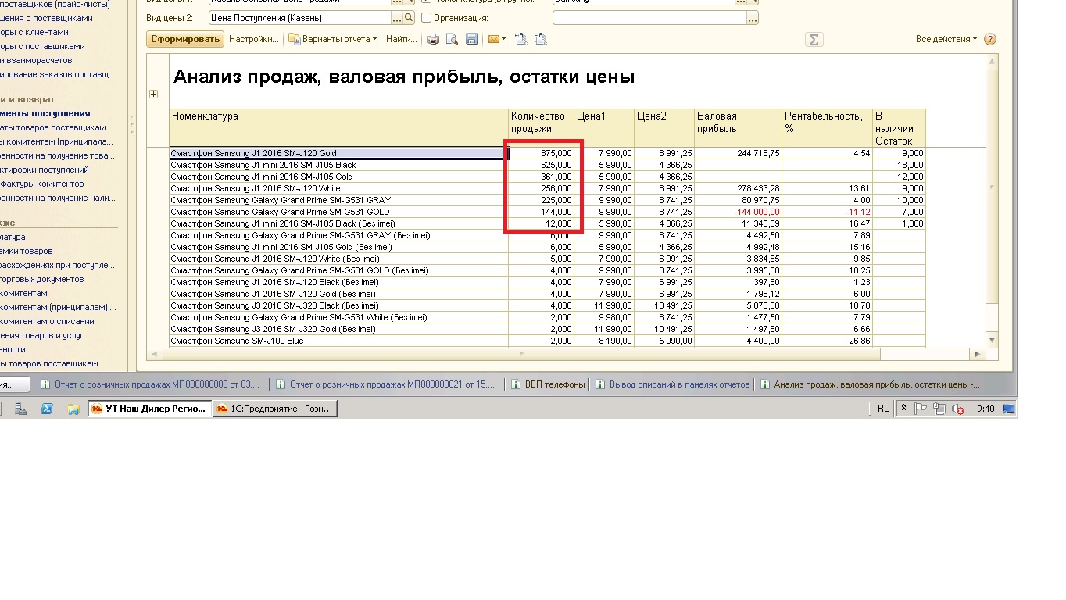Save the report using the floppy disk icon
Image resolution: width=1066 pixels, height=600 pixels.
(x=471, y=39)
